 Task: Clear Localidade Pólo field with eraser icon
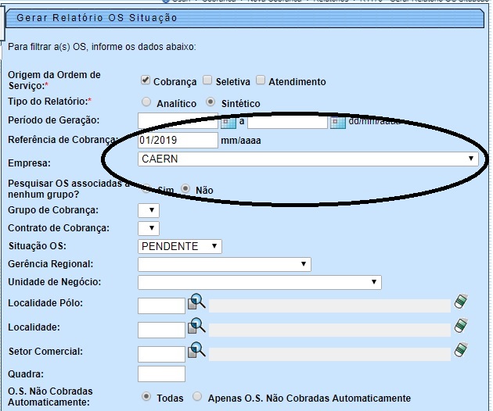tap(462, 302)
